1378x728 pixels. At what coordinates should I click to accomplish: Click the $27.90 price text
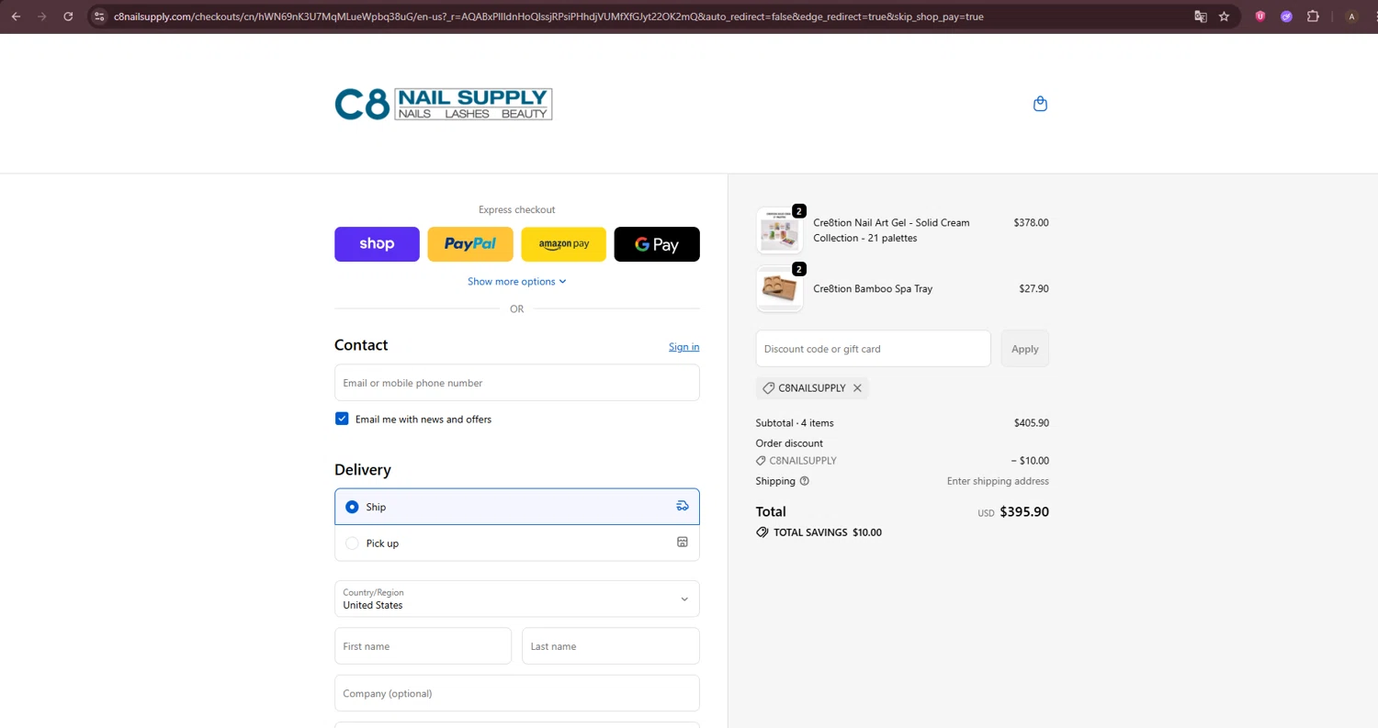(1033, 288)
